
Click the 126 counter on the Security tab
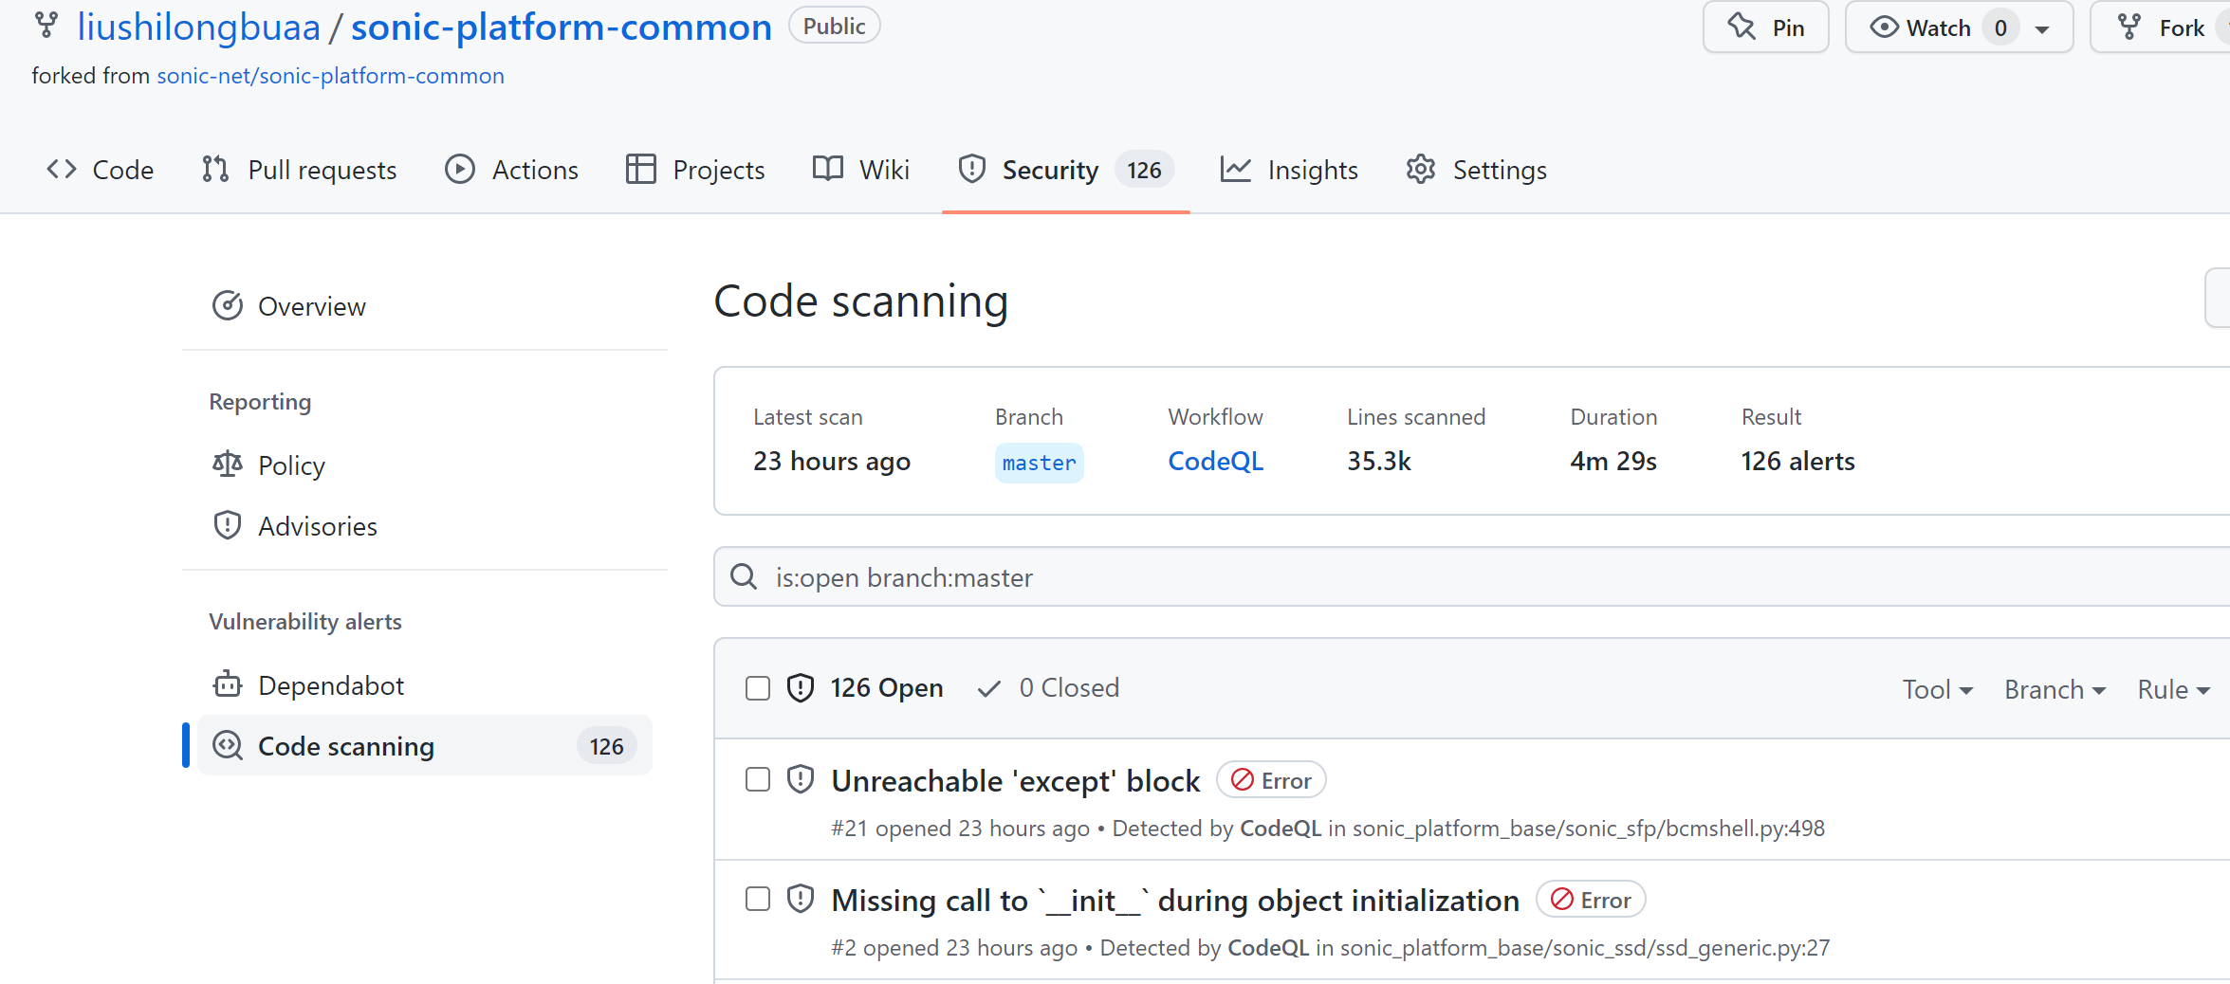click(1144, 170)
